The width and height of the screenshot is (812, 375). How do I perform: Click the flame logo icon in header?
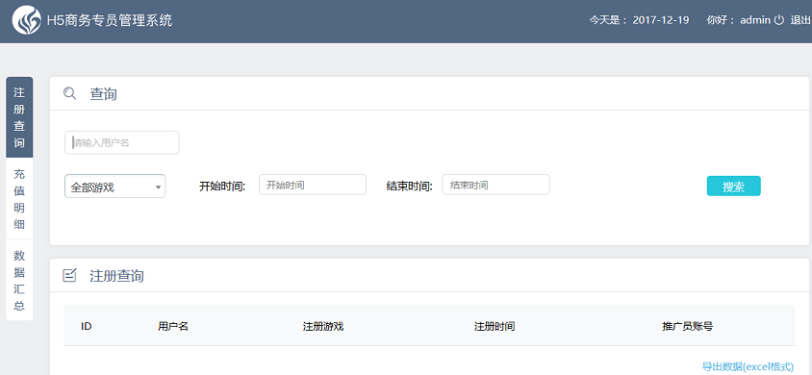(26, 21)
